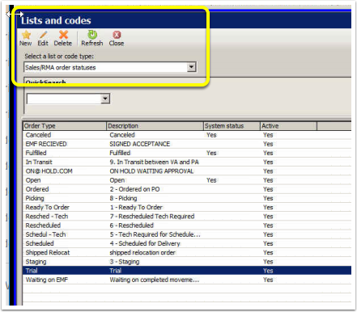This screenshot has width=357, height=312.
Task: Click the ON HOLD WAITING APPROVAL description
Action: [151, 171]
